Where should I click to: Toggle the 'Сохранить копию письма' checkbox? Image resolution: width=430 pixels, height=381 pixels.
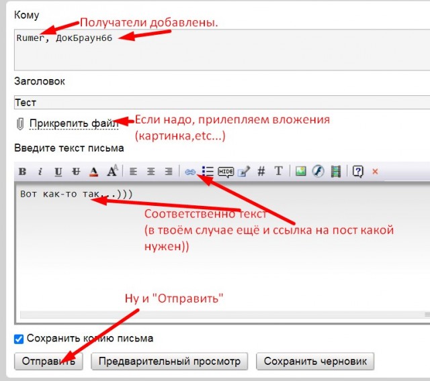[x=19, y=339]
